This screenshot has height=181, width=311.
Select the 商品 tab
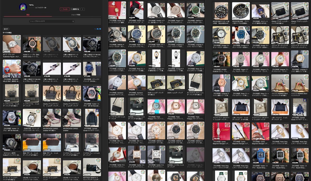coord(28,15)
